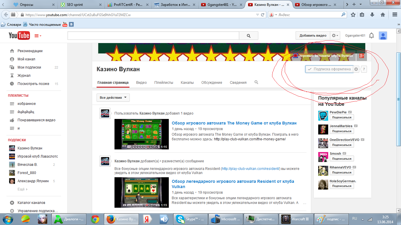The width and height of the screenshot is (401, 225).
Task: Open Мой канал in the sidebar
Action: point(26,59)
